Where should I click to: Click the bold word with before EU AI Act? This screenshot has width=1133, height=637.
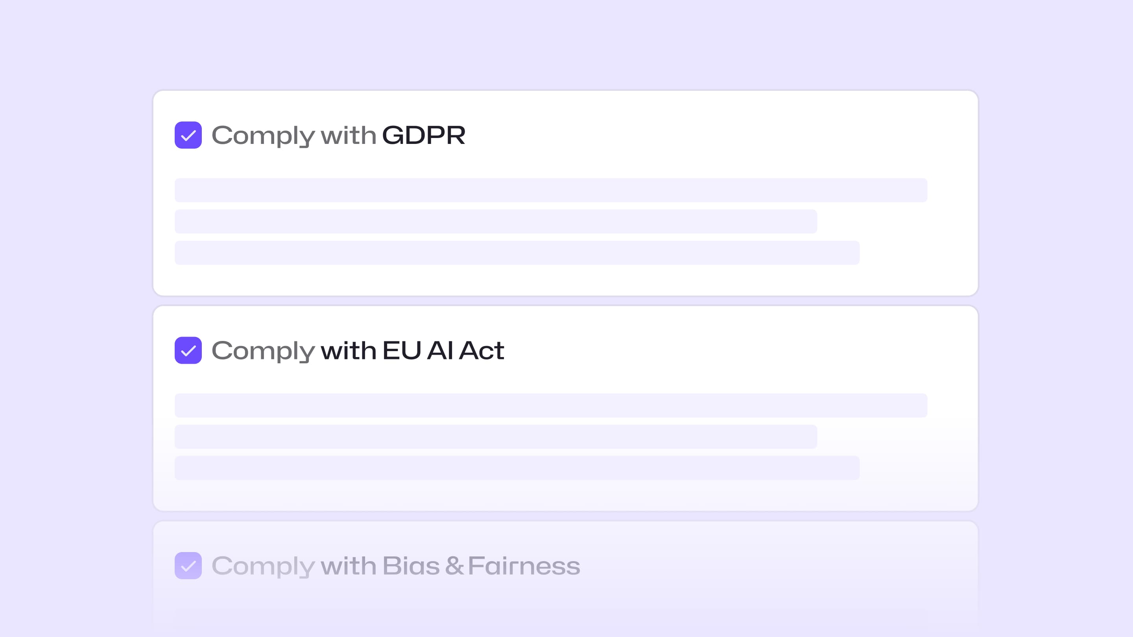(x=348, y=350)
